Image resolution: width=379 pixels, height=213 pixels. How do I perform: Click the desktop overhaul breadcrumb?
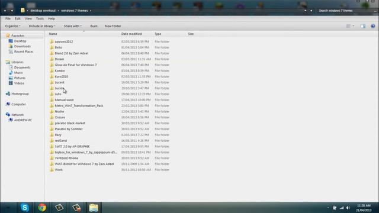(43, 11)
